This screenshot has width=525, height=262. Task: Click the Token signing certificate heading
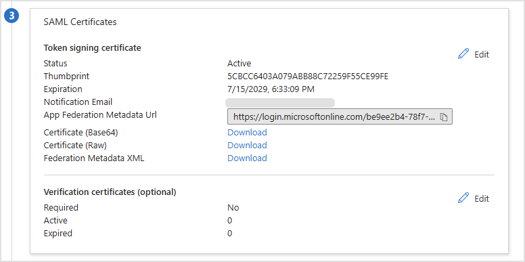[x=93, y=48]
